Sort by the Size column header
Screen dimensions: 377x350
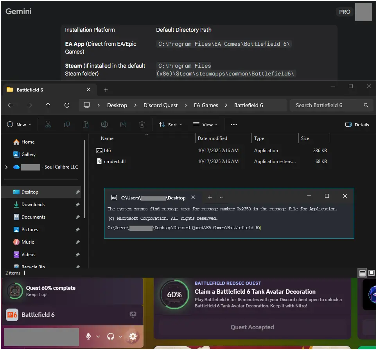pyautogui.click(x=305, y=138)
